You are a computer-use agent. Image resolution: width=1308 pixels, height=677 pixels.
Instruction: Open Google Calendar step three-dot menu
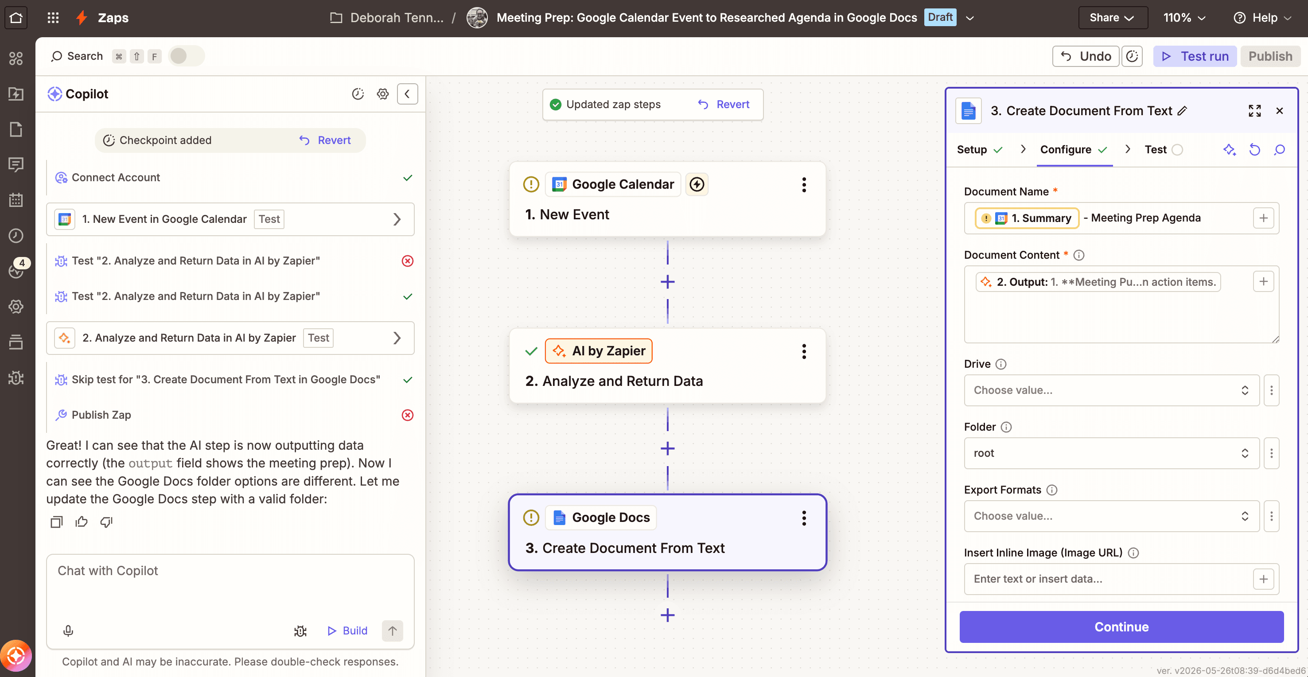tap(803, 184)
